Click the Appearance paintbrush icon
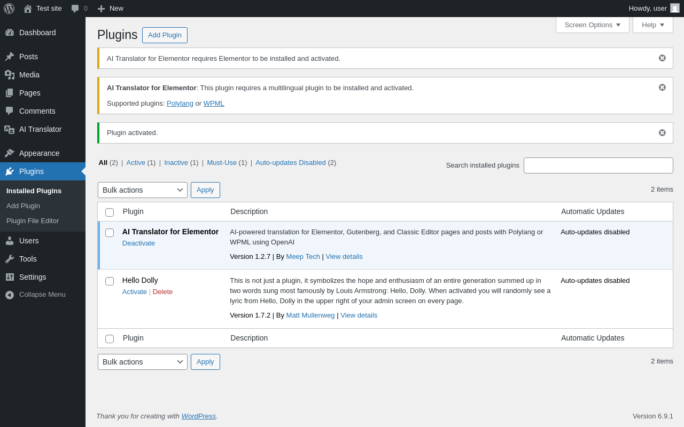 click(x=10, y=153)
